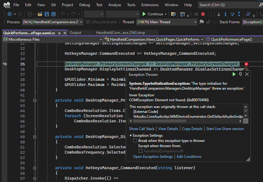The height and width of the screenshot is (182, 263).
Task: Click the Undo arrow icon
Action: click(63, 14)
